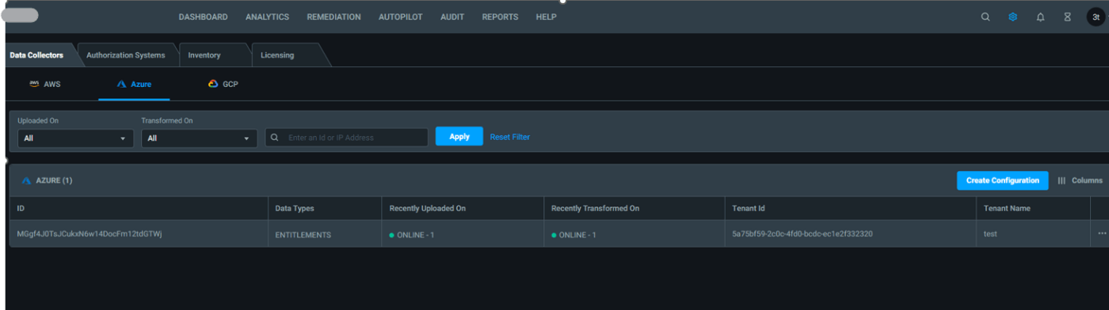Viewport: 1109px width, 310px height.
Task: Click tenant name test cell
Action: pos(990,234)
